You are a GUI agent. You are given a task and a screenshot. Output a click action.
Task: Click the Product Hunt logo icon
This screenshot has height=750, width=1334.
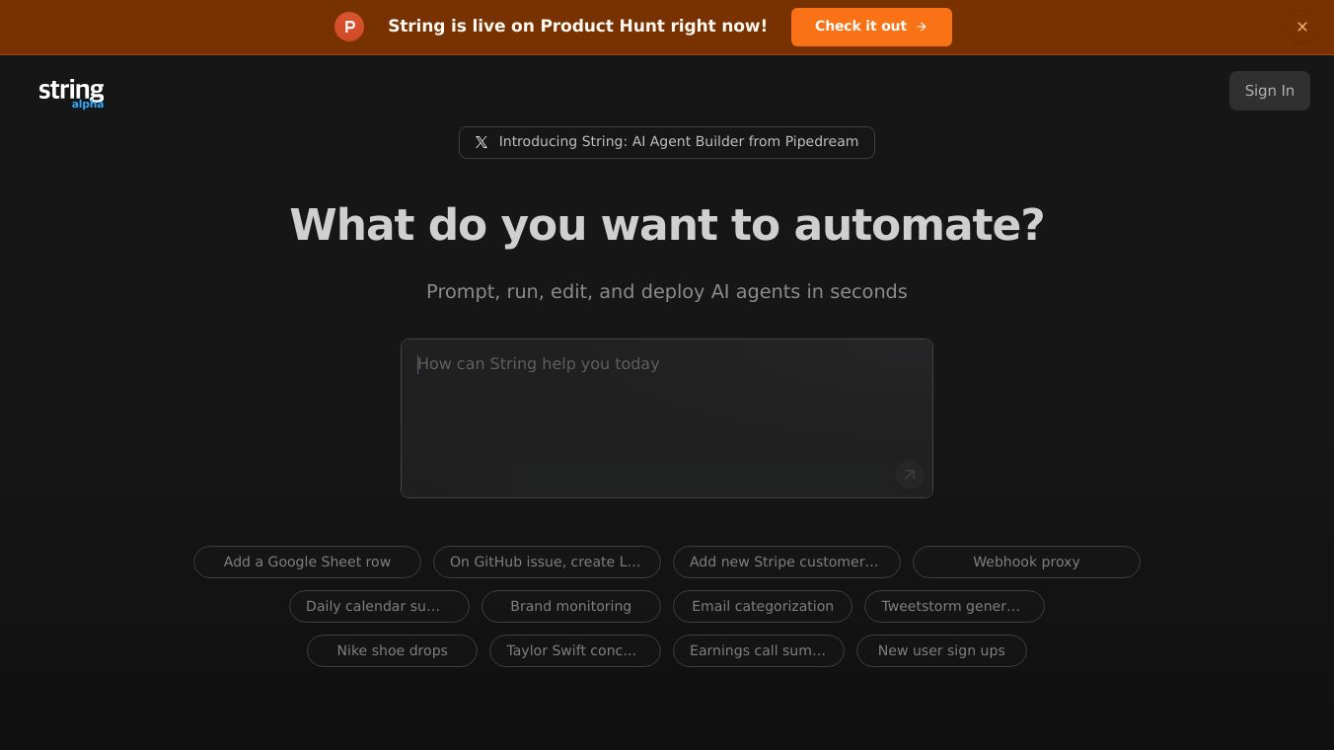(x=349, y=27)
